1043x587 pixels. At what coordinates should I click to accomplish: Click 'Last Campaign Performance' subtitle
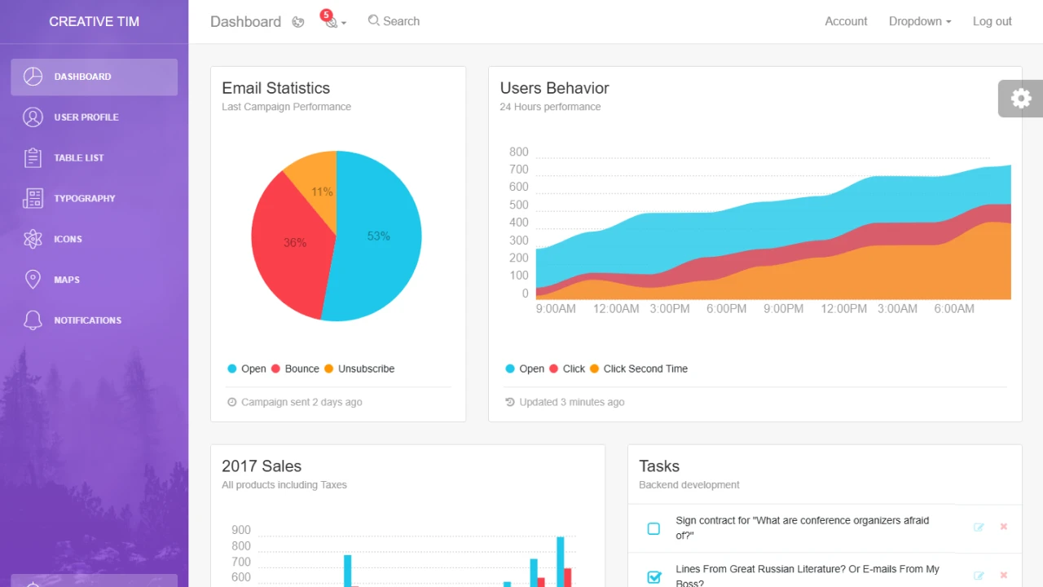click(x=287, y=107)
